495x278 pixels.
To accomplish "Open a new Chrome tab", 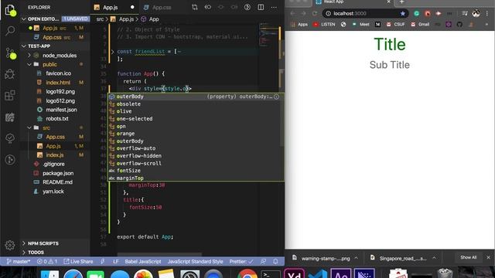I will tap(401, 2).
